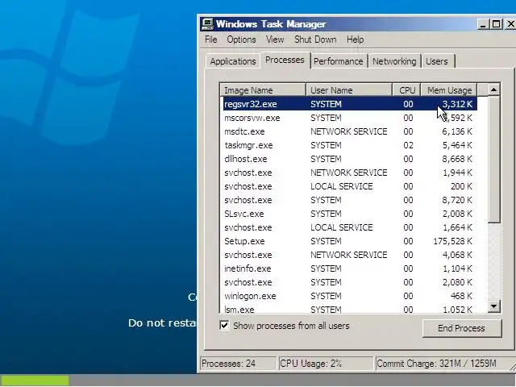
Task: Select the mscorsvw.exe process
Action: click(x=350, y=118)
